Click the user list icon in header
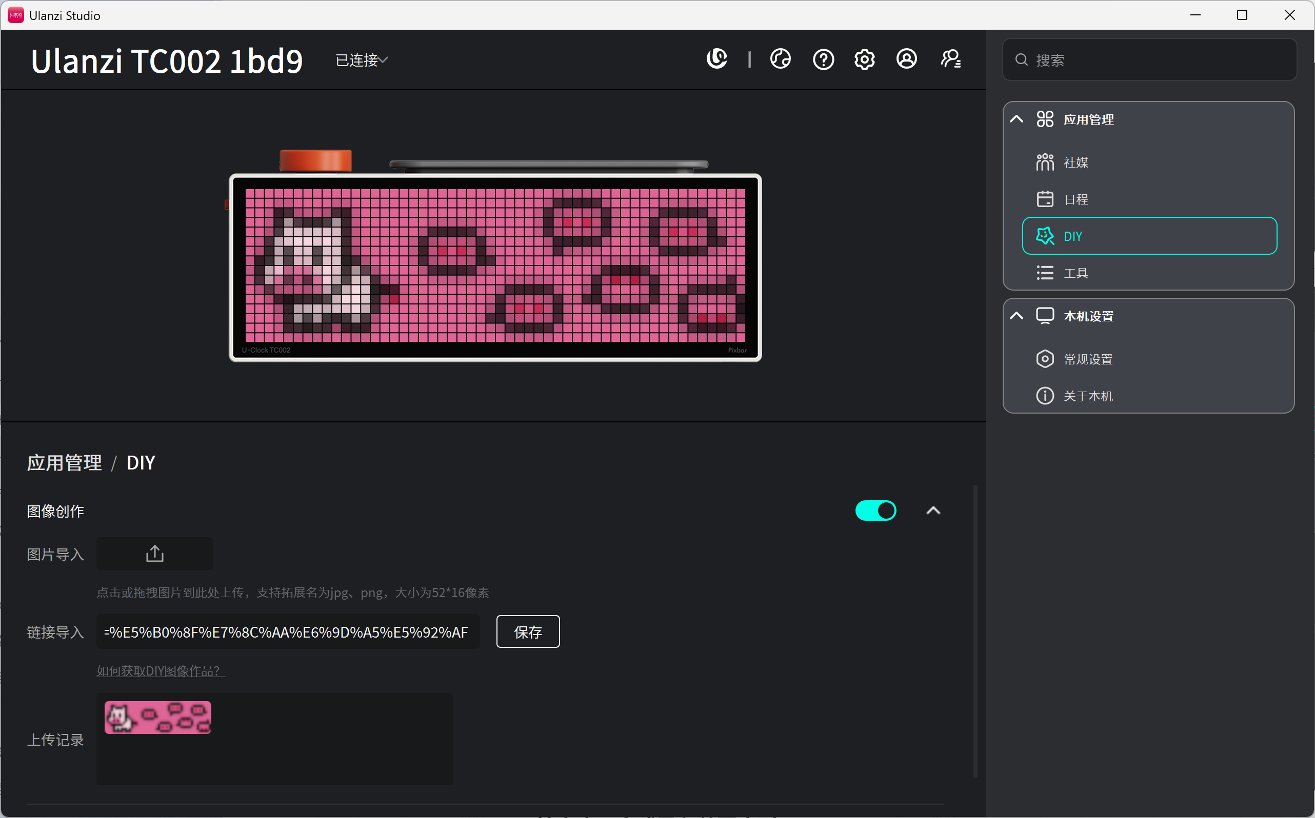The image size is (1315, 818). [x=951, y=58]
